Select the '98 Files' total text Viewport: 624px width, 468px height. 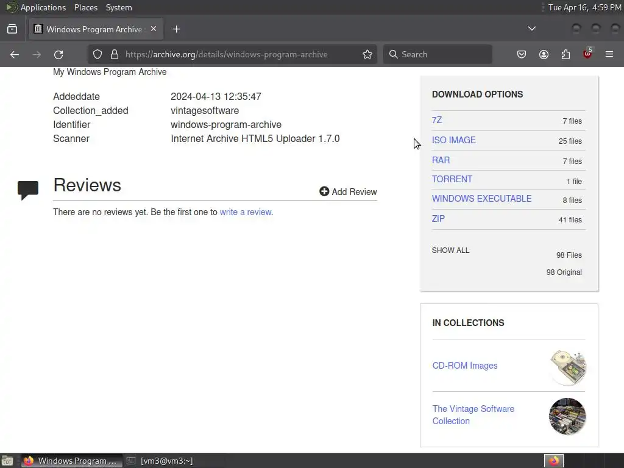pos(569,255)
